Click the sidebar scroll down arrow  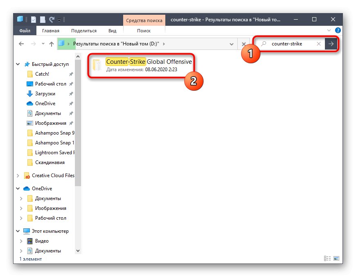tap(78, 251)
